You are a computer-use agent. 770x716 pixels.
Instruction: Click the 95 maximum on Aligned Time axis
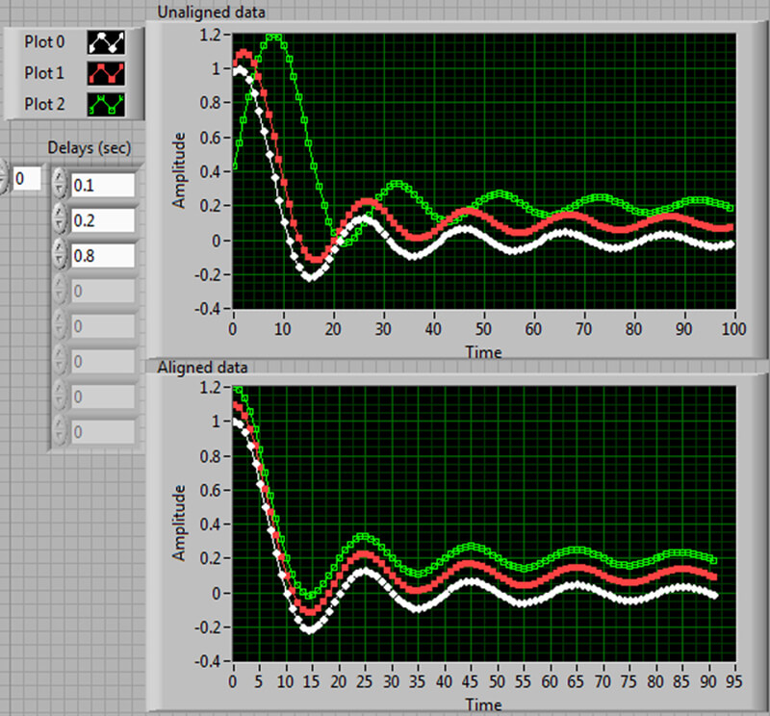(x=733, y=681)
